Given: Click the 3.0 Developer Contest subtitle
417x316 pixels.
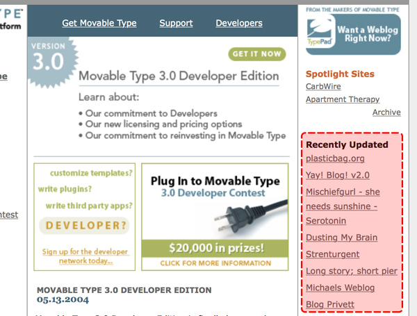Looking at the screenshot, I should coord(213,193).
